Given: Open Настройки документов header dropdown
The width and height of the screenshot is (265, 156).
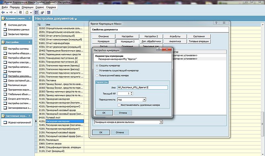Looking at the screenshot, I should (x=76, y=19).
